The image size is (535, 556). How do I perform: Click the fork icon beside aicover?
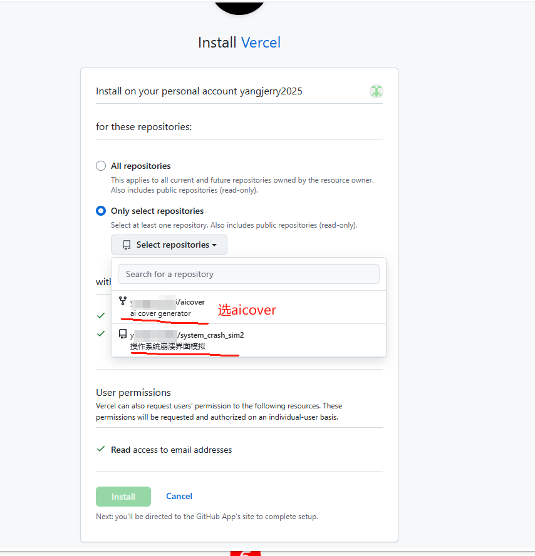pos(123,301)
